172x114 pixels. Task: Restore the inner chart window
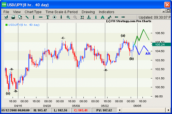[168, 11]
